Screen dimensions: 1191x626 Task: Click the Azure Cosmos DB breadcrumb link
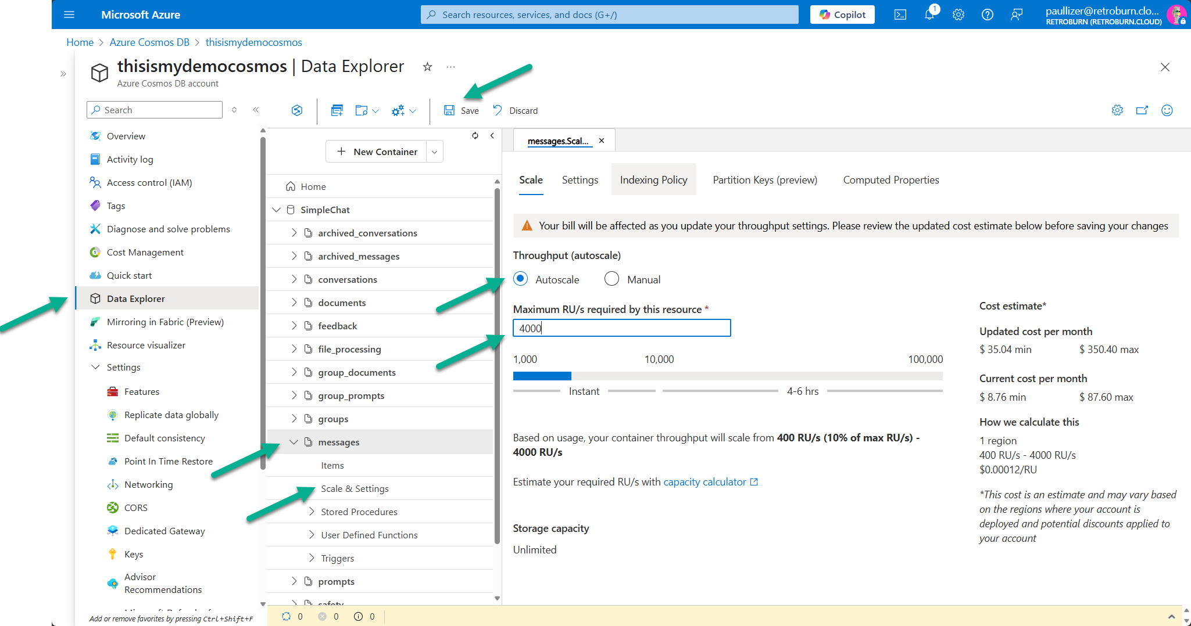pos(149,42)
